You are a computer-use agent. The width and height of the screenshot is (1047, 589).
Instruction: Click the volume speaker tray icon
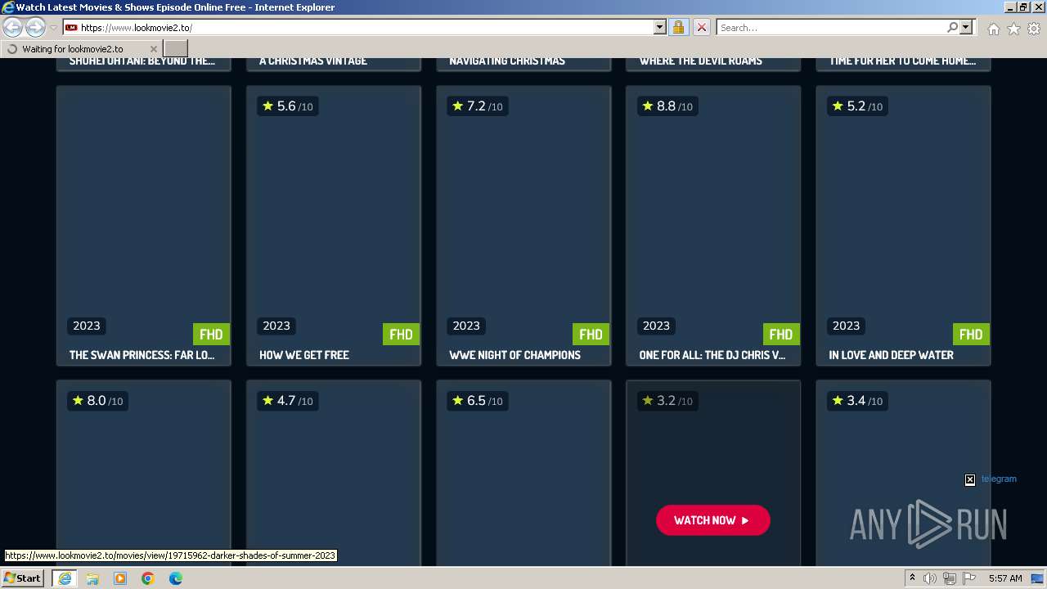coord(930,578)
